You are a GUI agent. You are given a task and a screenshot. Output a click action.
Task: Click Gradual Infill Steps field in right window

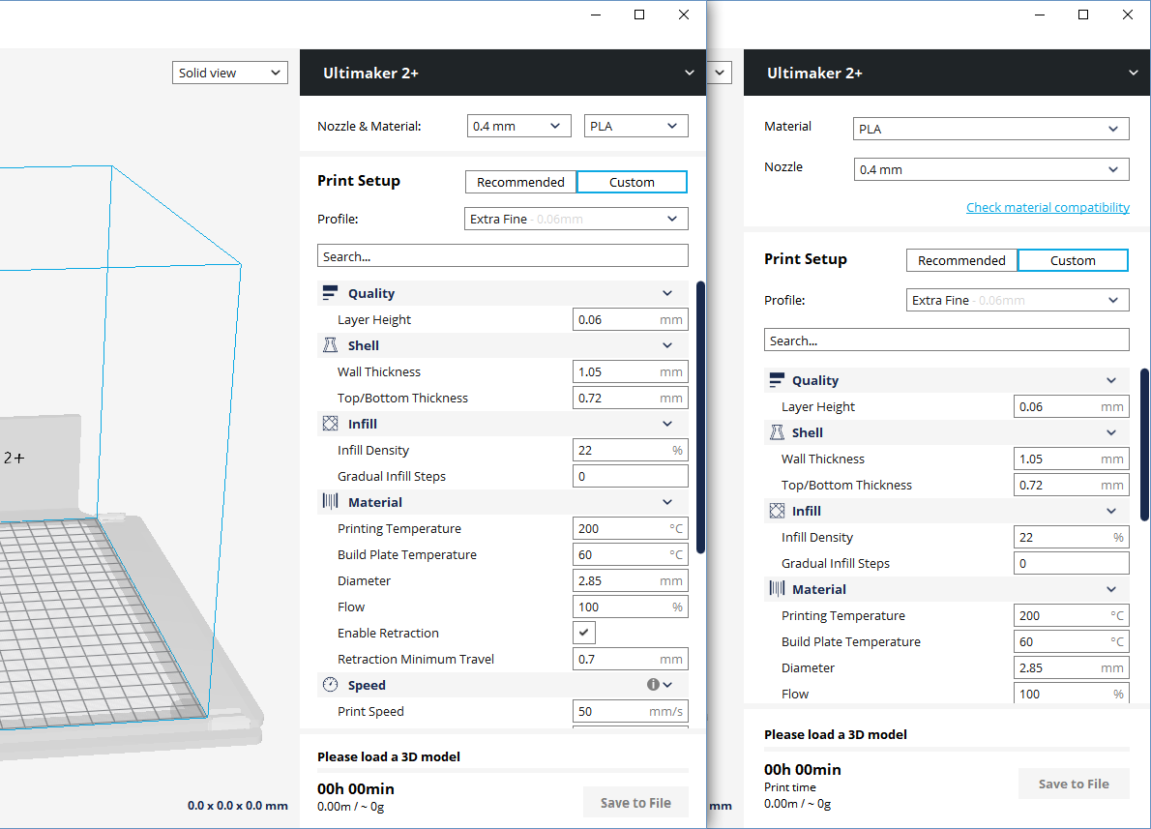(1072, 563)
